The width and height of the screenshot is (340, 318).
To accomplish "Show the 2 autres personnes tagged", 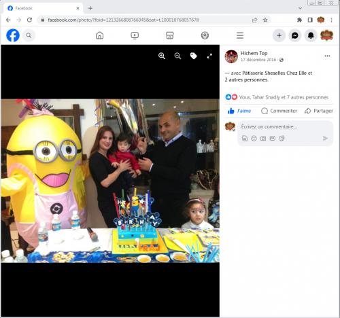I will tap(246, 79).
